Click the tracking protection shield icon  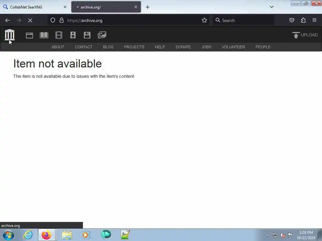[x=53, y=20]
